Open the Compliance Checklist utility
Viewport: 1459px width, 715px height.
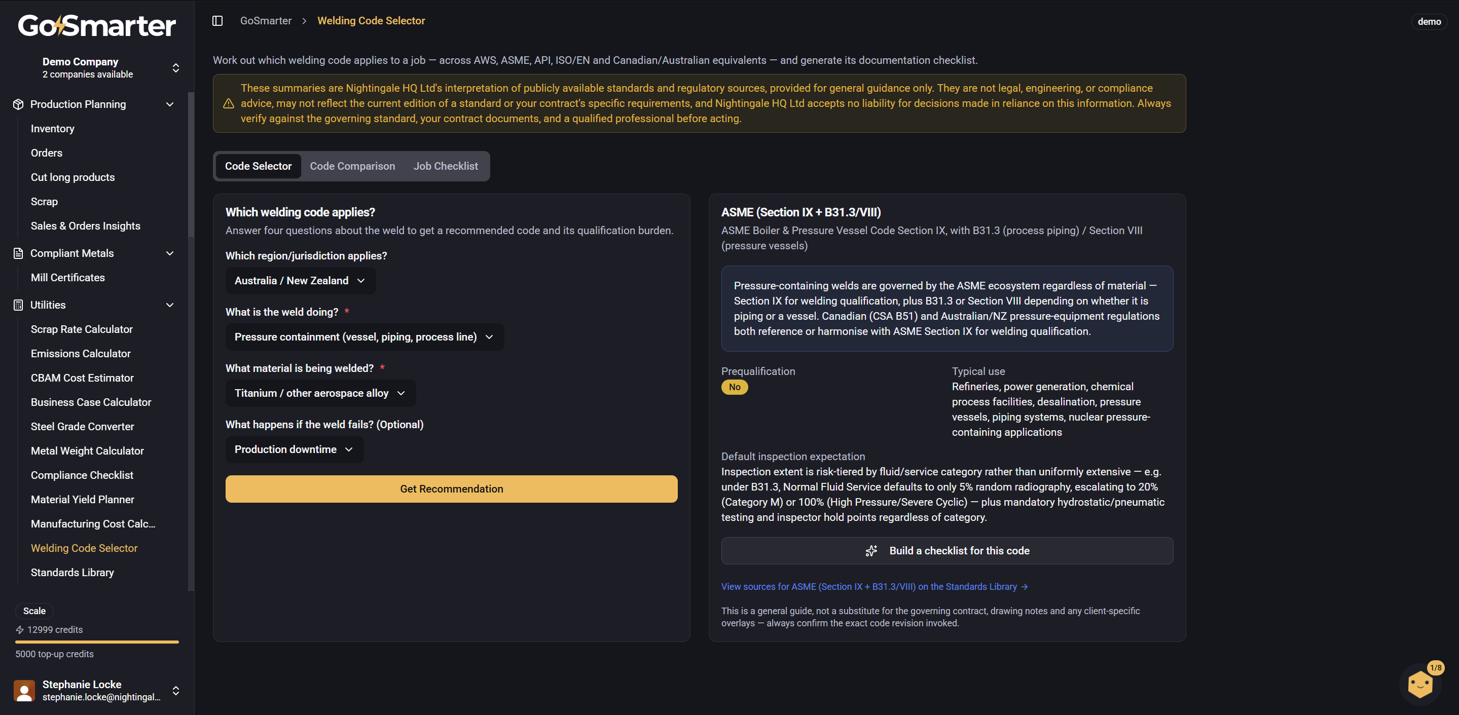point(82,475)
